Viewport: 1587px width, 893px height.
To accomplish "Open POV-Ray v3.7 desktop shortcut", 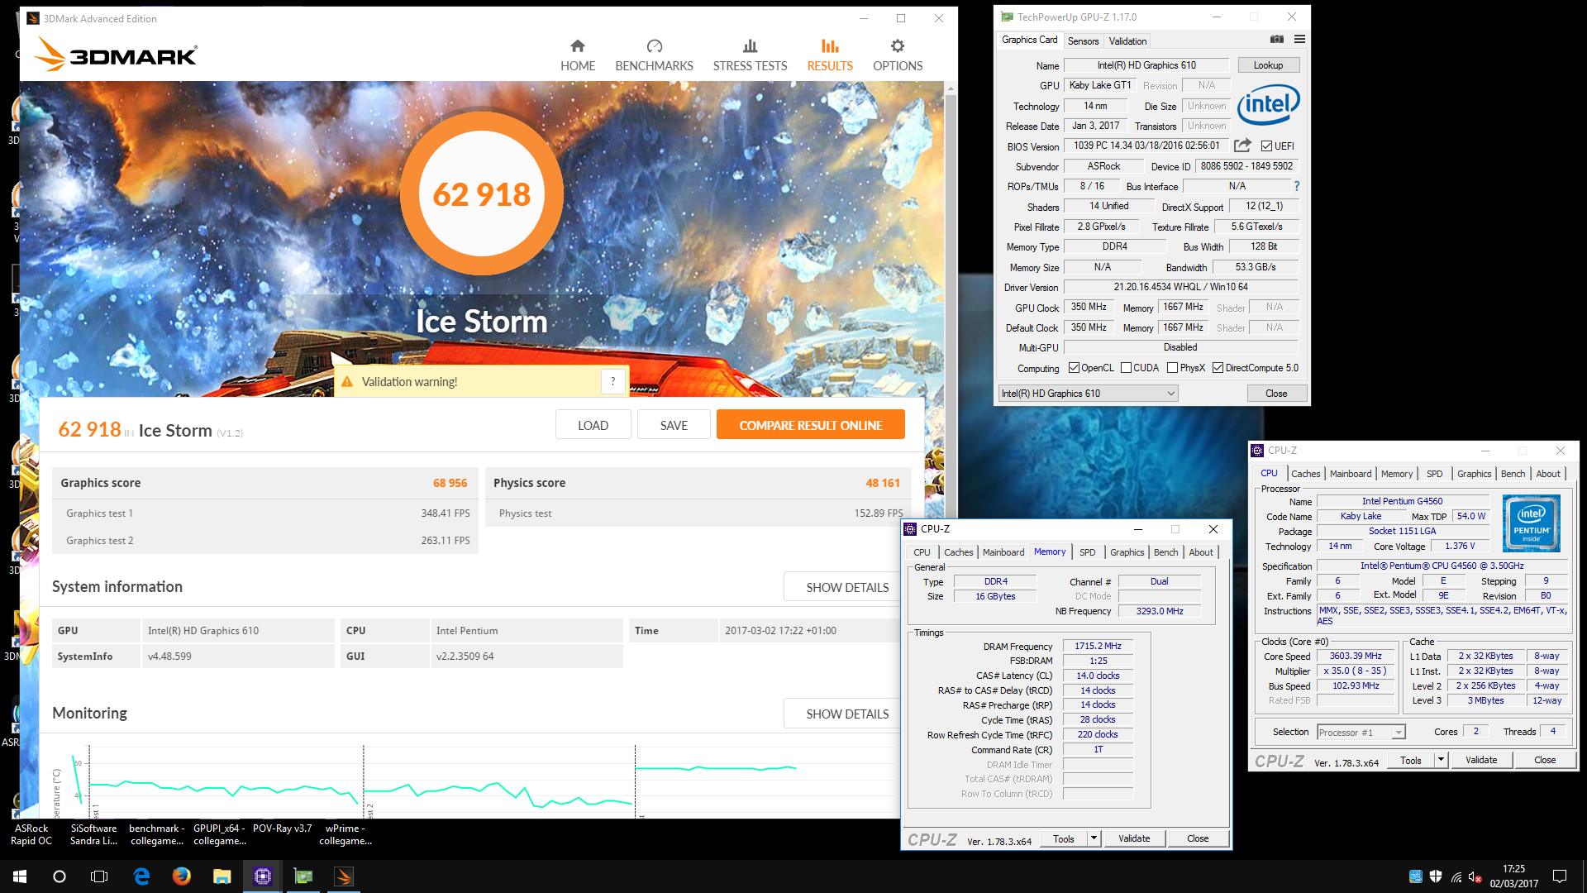I will point(282,829).
